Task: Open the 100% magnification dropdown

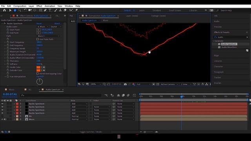Action: [x=96, y=84]
